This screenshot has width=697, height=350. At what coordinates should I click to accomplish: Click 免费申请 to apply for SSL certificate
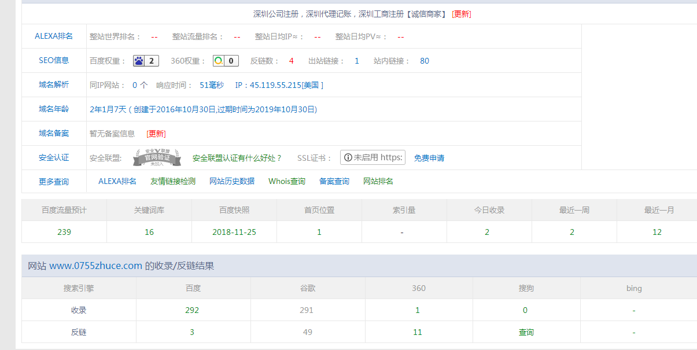coord(428,157)
